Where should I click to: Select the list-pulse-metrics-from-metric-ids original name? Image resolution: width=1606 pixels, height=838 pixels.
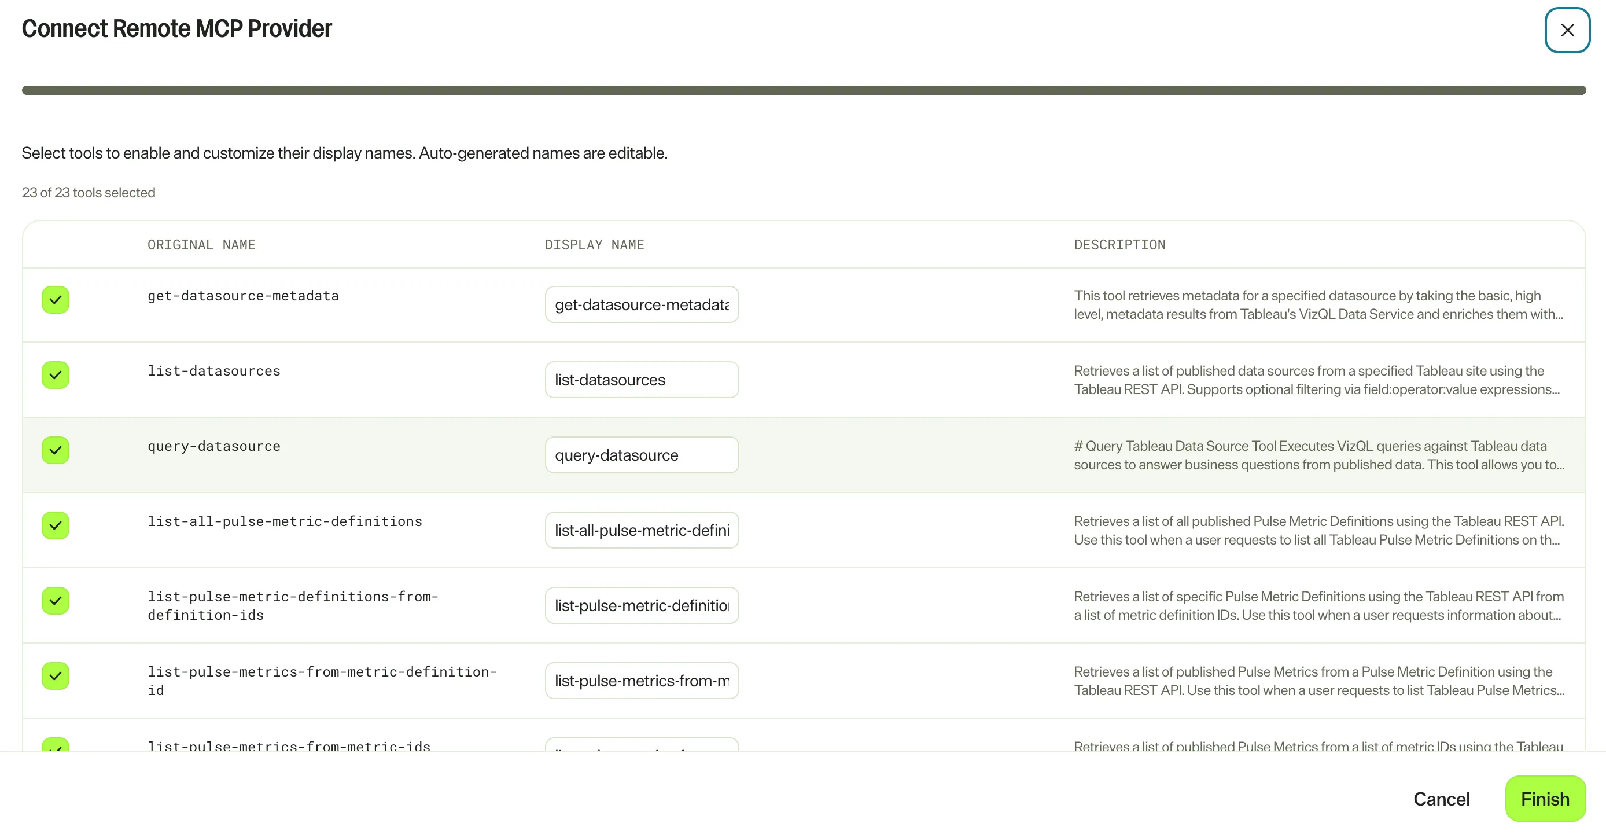[289, 746]
